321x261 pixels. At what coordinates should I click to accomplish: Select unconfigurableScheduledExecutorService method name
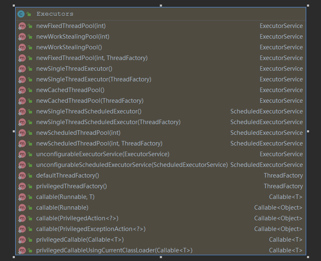click(x=93, y=165)
